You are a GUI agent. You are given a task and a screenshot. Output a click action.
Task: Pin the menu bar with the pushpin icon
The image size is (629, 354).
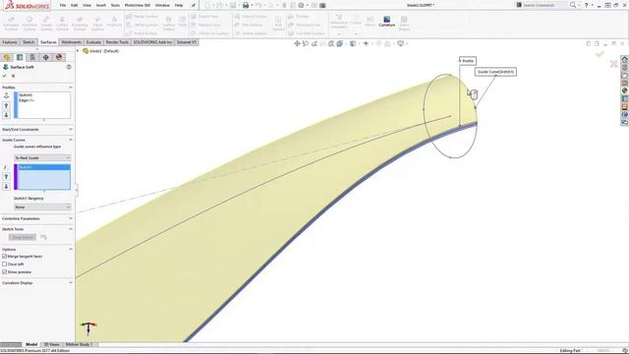[194, 5]
